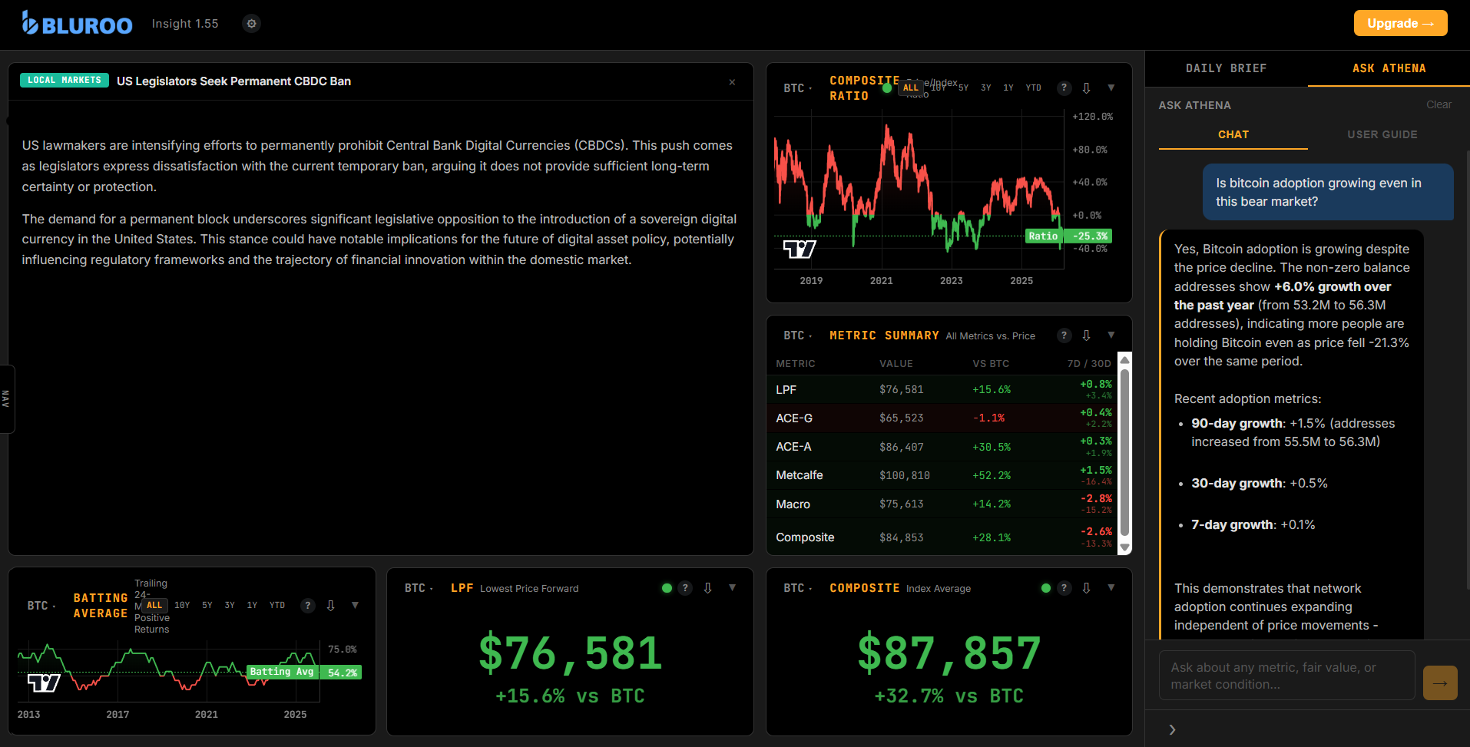The width and height of the screenshot is (1470, 747).
Task: Clear the Ask Athena chat
Action: pyautogui.click(x=1439, y=105)
